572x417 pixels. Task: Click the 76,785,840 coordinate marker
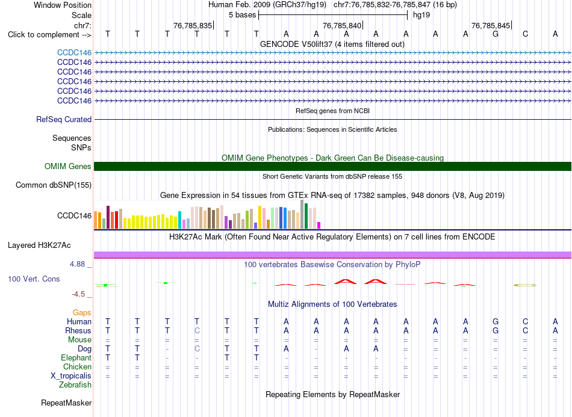tap(342, 25)
